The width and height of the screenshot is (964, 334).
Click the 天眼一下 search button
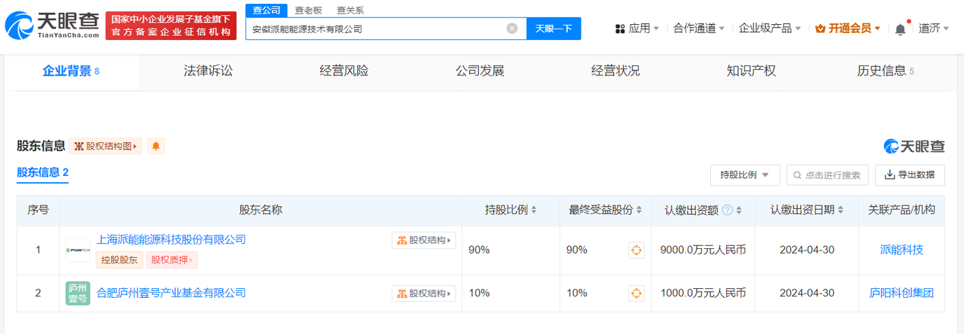(554, 29)
